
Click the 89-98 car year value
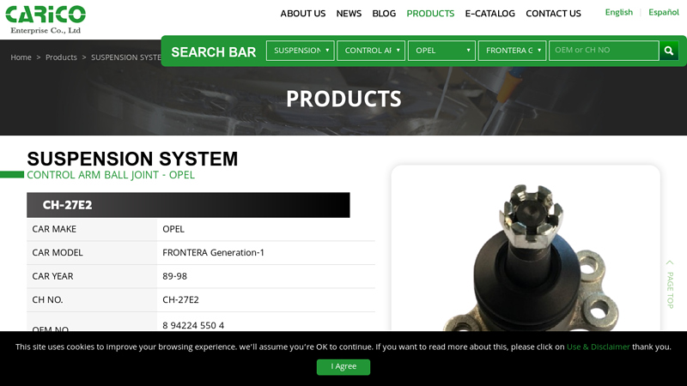[x=175, y=276]
